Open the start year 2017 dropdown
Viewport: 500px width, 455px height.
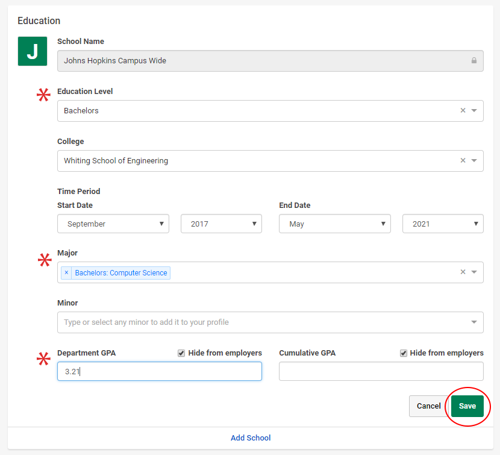pos(221,224)
